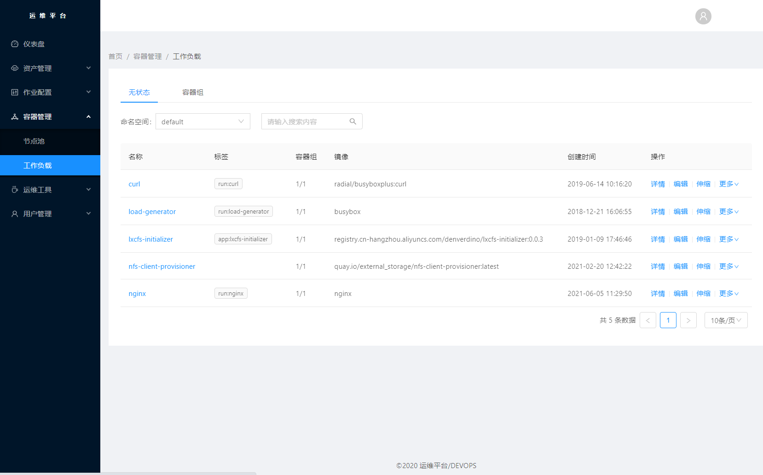Viewport: 763px width, 475px height.
Task: Click the horizontal scrollbar at bottom
Action: pos(128,473)
